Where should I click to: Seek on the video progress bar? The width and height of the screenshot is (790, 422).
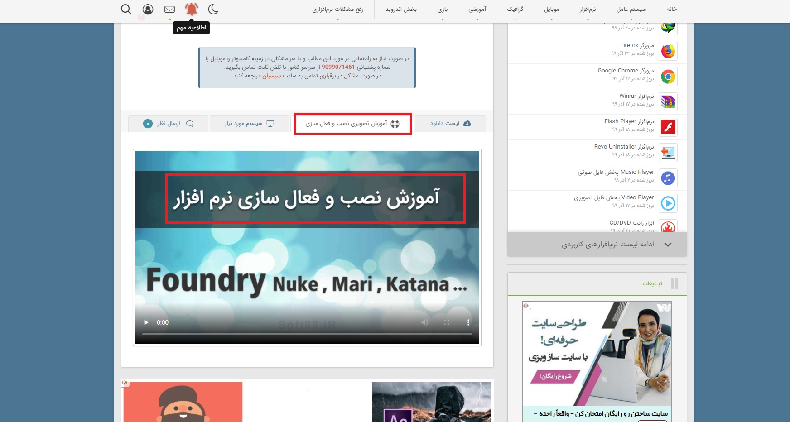[x=307, y=334]
